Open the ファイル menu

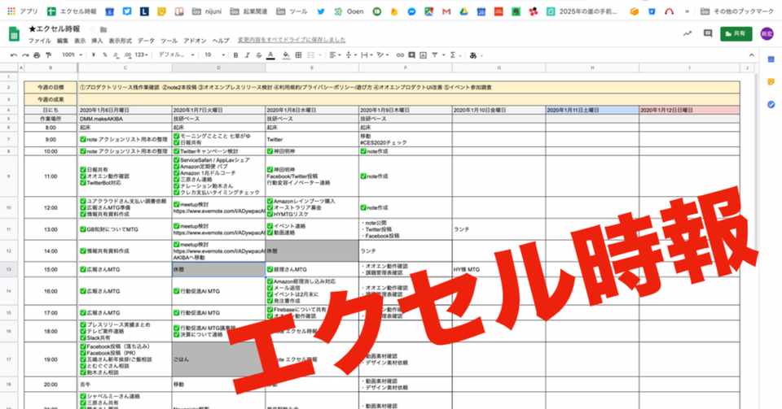(39, 41)
